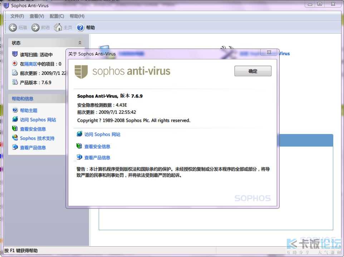Open sidebar 查看安全信息 link
This screenshot has width=344, height=257.
[x=33, y=129]
